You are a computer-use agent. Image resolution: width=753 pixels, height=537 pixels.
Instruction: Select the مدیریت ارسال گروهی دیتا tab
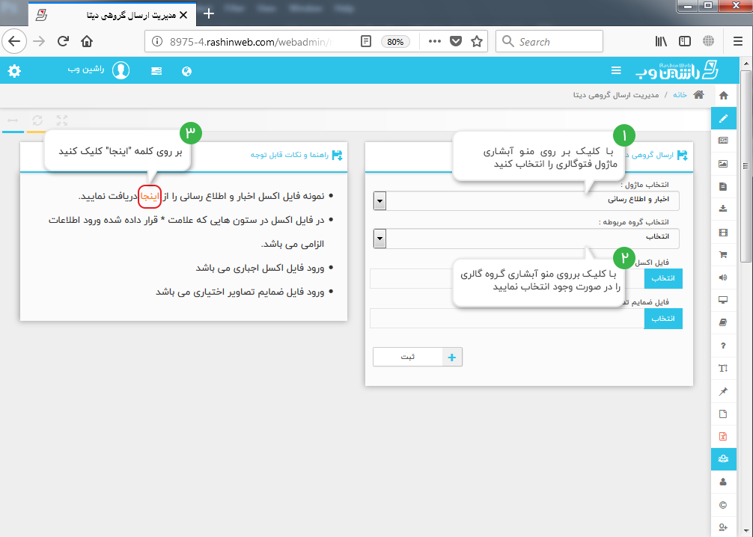(112, 15)
